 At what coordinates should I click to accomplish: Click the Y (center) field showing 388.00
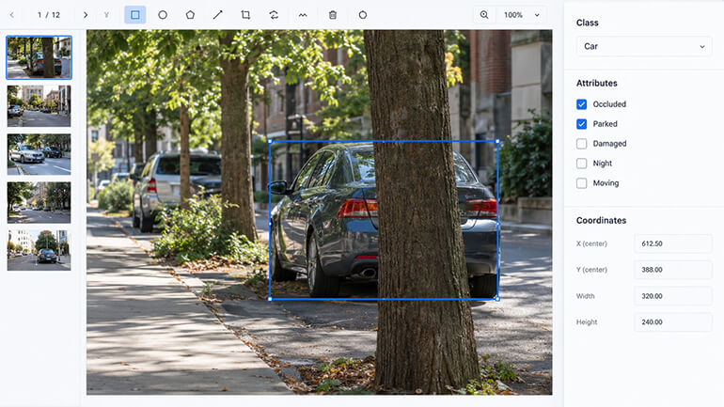pyautogui.click(x=673, y=270)
